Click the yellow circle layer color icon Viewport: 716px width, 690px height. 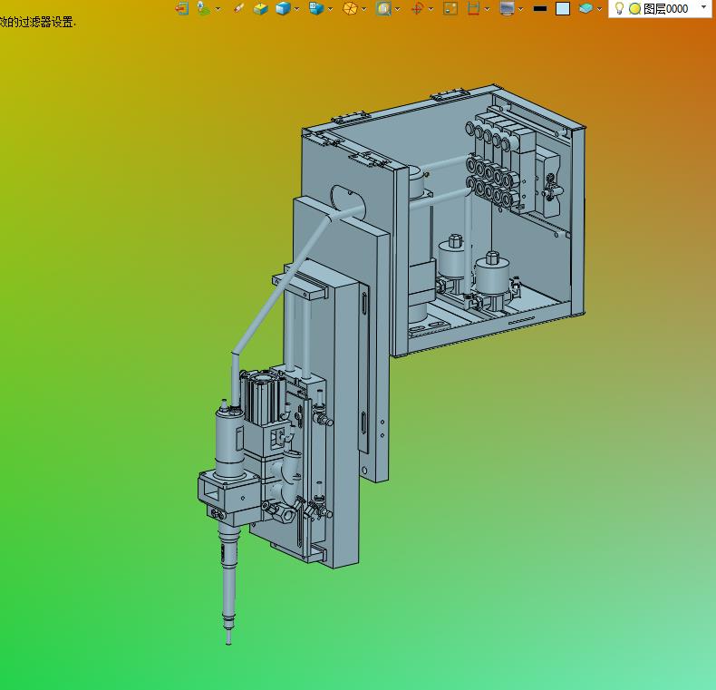(634, 9)
